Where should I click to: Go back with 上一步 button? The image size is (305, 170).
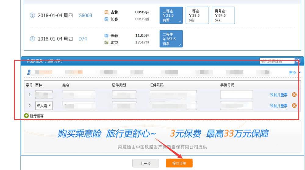[x=145, y=163]
